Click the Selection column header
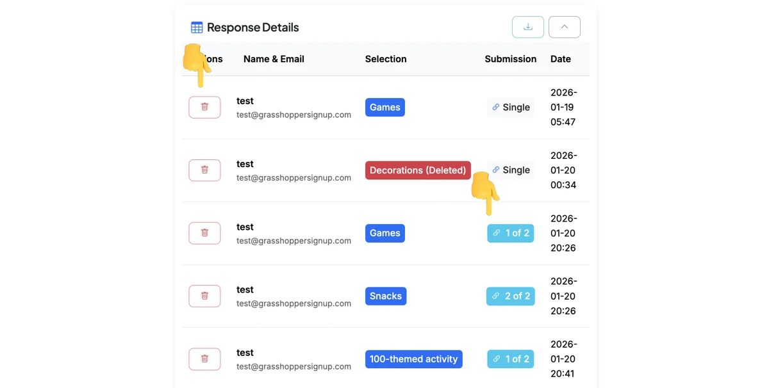This screenshot has height=388, width=769. [x=386, y=59]
